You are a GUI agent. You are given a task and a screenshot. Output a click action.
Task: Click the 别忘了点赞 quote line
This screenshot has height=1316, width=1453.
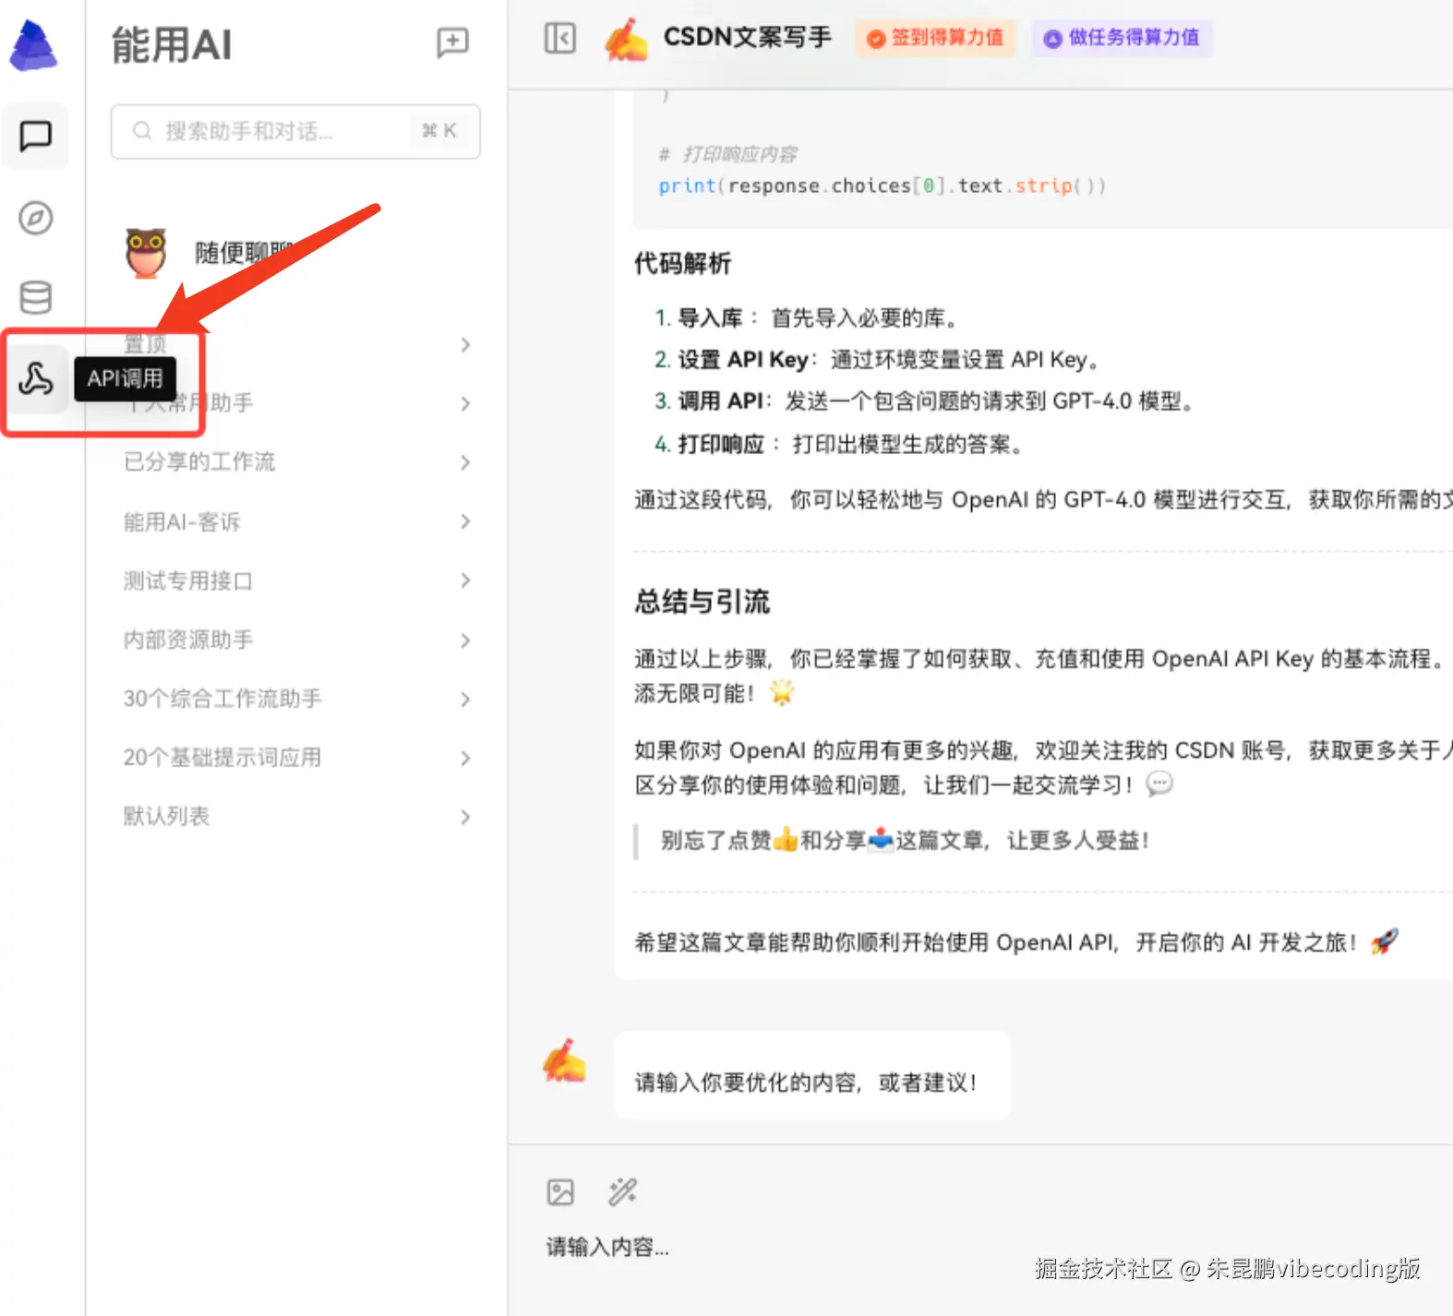pos(905,840)
